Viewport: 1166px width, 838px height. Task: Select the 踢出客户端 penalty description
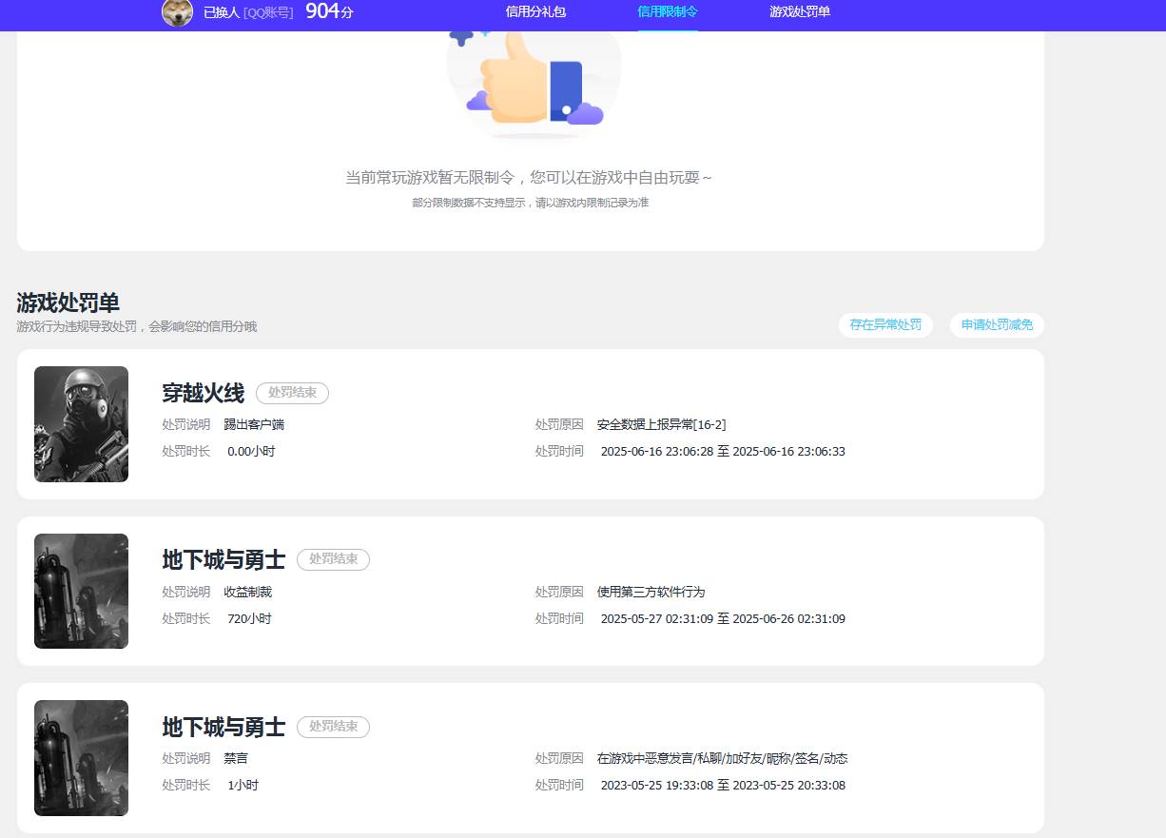click(254, 425)
